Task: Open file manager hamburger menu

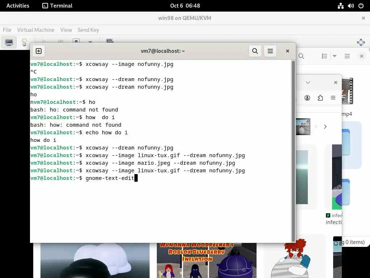Action: coord(347,56)
